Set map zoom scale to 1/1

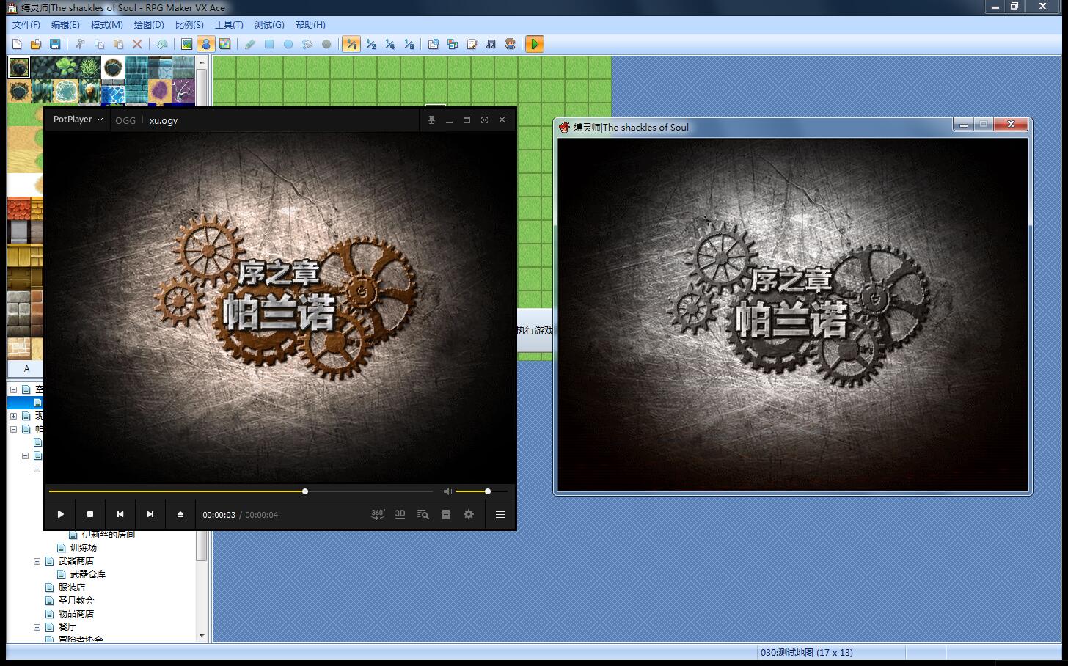click(351, 44)
